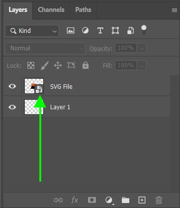Open the Layers panel menu
This screenshot has width=180, height=208.
175,10
